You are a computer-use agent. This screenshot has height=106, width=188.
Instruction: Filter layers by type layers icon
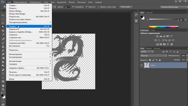(170, 52)
